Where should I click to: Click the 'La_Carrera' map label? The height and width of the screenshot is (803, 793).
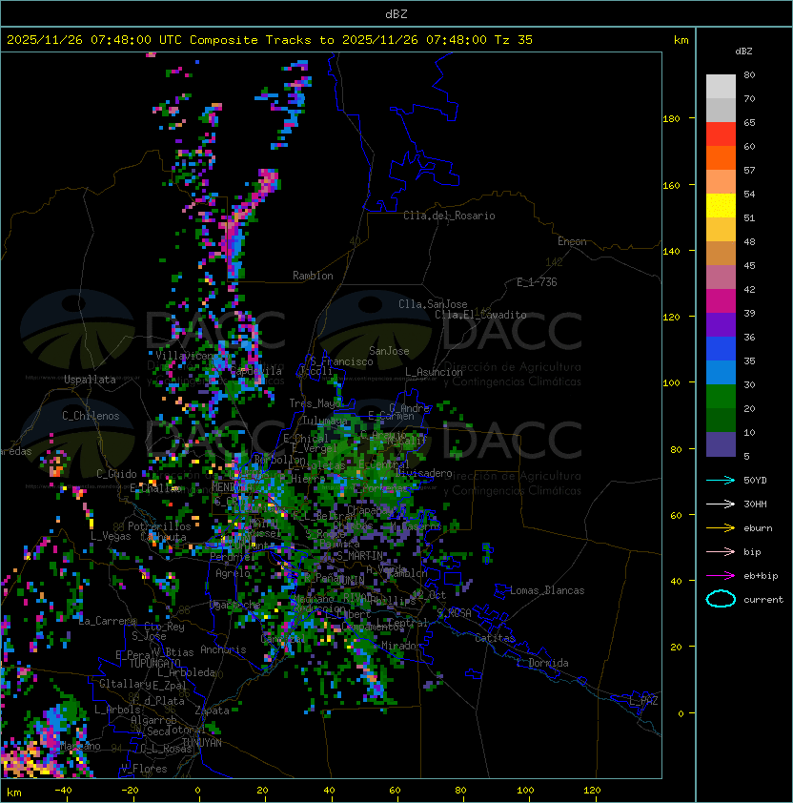pos(107,621)
